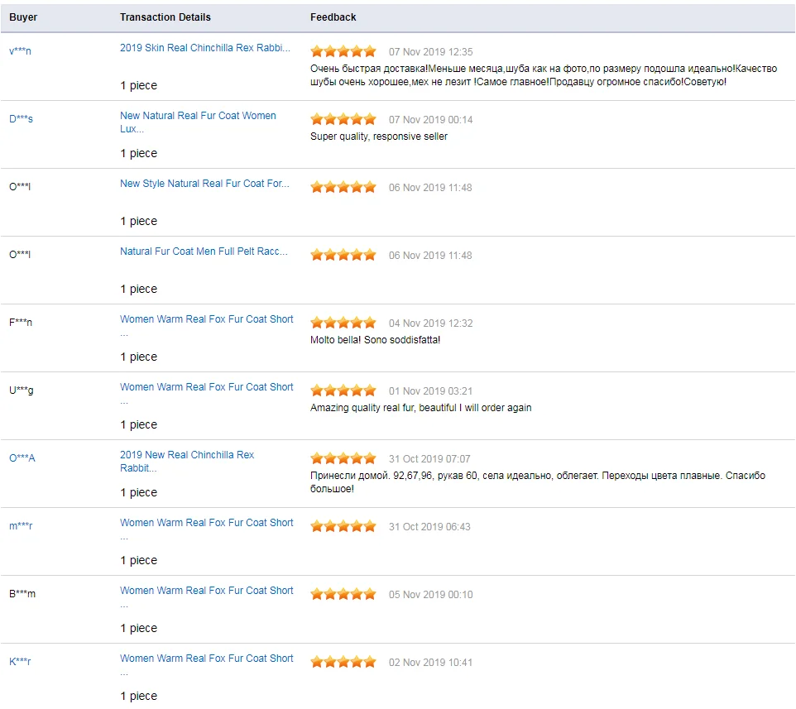The width and height of the screenshot is (796, 709).
Task: Click the Feedback column header
Action: click(333, 17)
